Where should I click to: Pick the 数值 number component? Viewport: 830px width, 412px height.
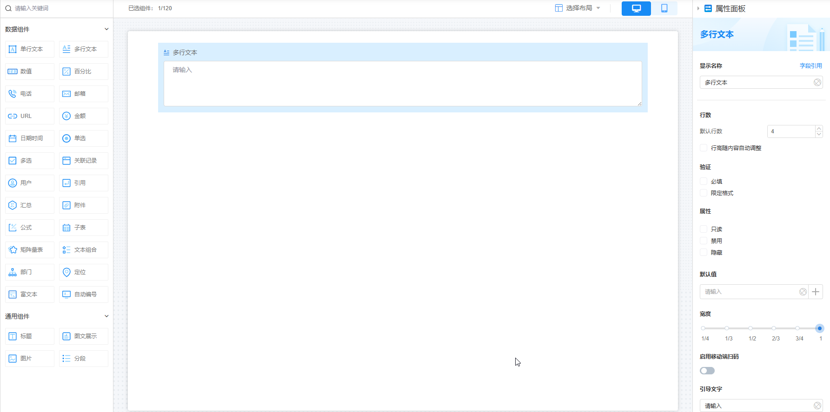pyautogui.click(x=30, y=72)
